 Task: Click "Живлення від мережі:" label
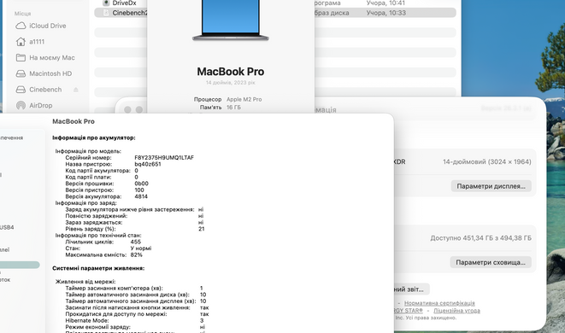[x=85, y=282]
